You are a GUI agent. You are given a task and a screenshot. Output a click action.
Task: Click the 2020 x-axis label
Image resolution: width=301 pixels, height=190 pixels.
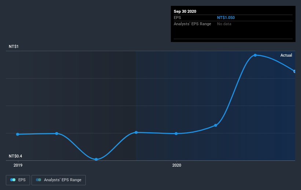coord(177,165)
